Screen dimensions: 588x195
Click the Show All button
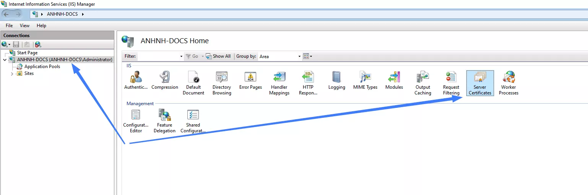pos(218,56)
